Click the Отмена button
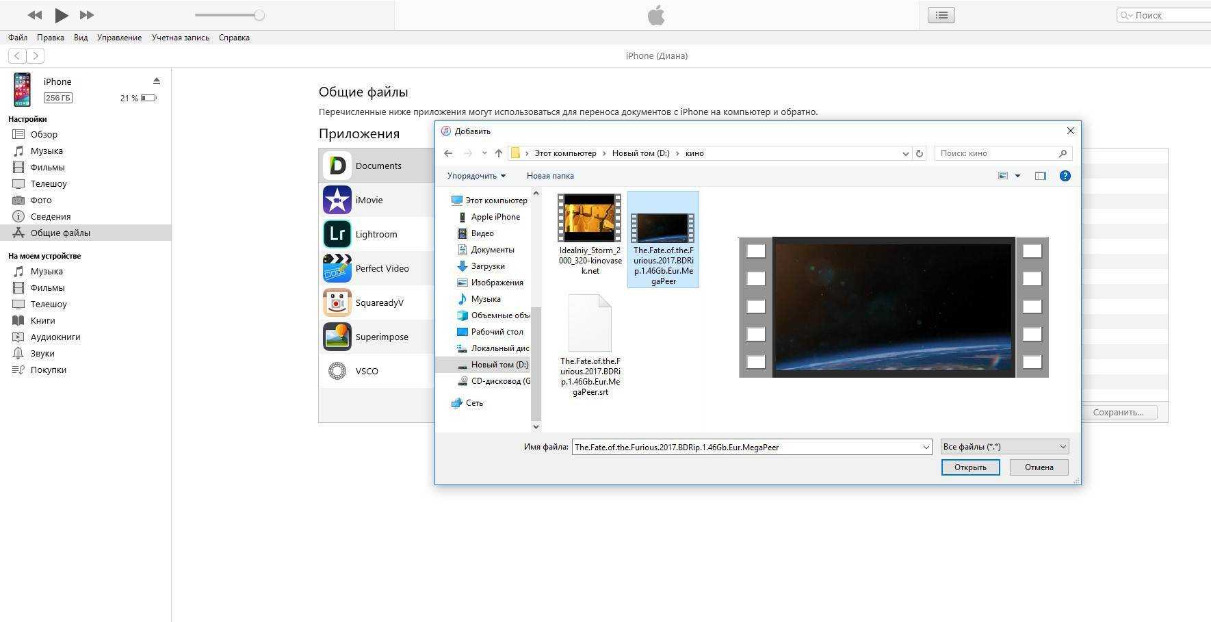Screen dimensions: 1211x622 pos(1039,467)
